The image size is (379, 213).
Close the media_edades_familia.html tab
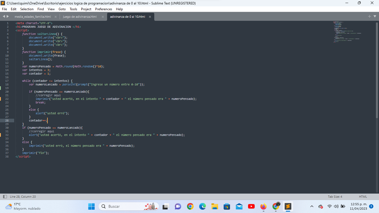(x=55, y=17)
